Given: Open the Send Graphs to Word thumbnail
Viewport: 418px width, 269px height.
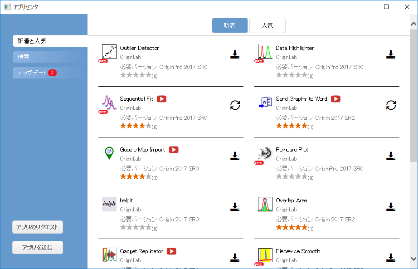Looking at the screenshot, I should (x=265, y=103).
